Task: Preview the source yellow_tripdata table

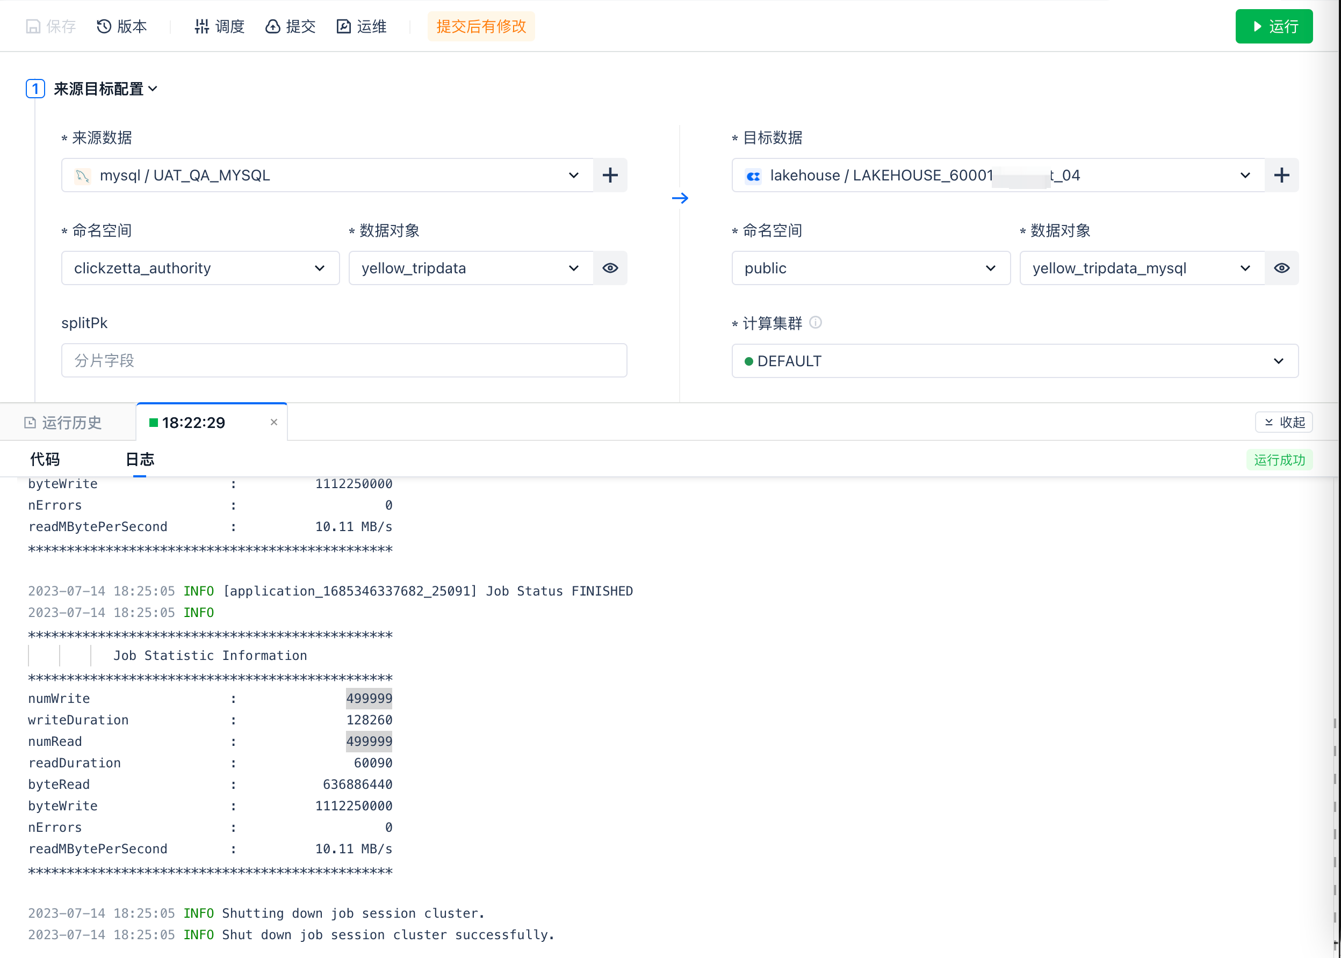Action: 610,268
